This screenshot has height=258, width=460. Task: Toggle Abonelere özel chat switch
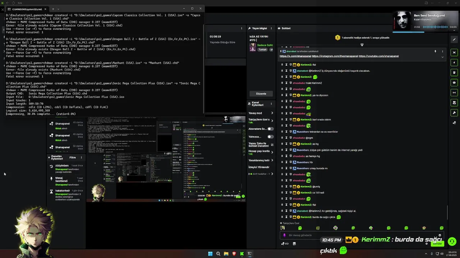pos(270,129)
